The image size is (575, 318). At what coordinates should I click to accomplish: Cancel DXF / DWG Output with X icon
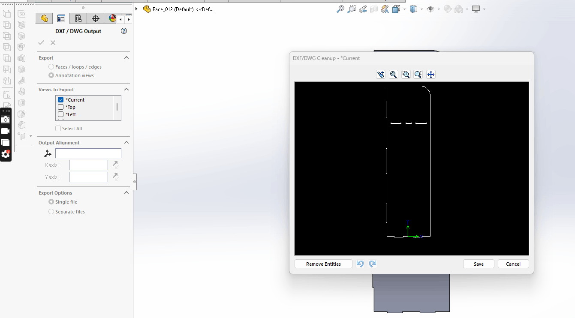tap(53, 42)
